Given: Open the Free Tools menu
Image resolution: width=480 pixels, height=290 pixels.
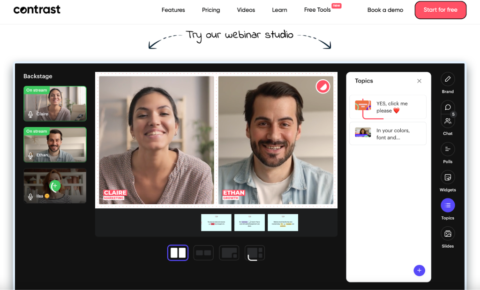Looking at the screenshot, I should 317,10.
